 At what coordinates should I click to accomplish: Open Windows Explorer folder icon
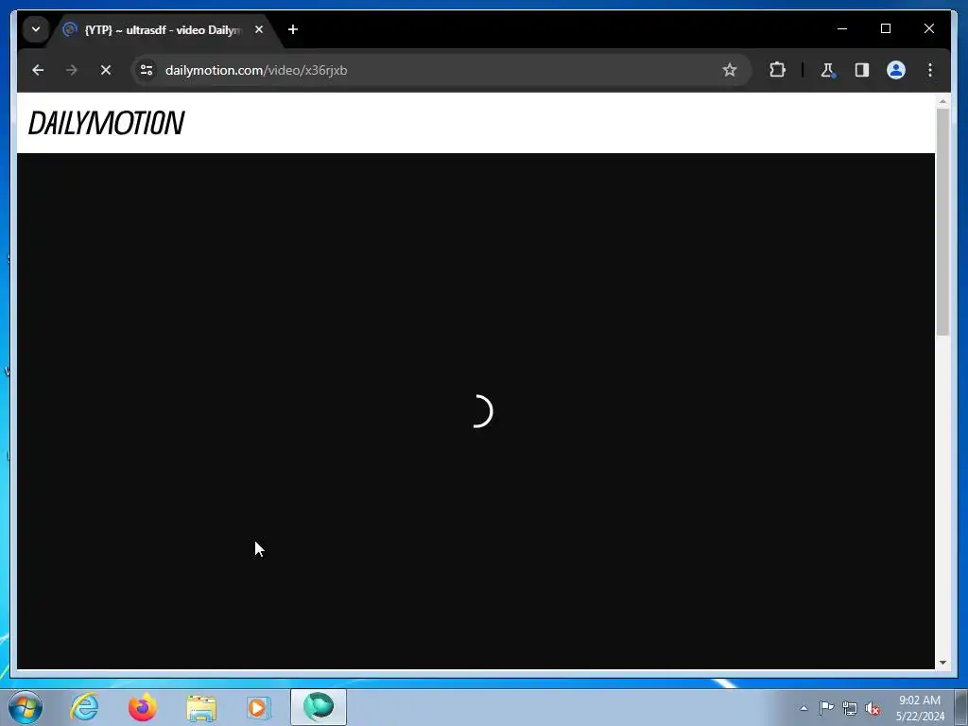[x=201, y=707]
